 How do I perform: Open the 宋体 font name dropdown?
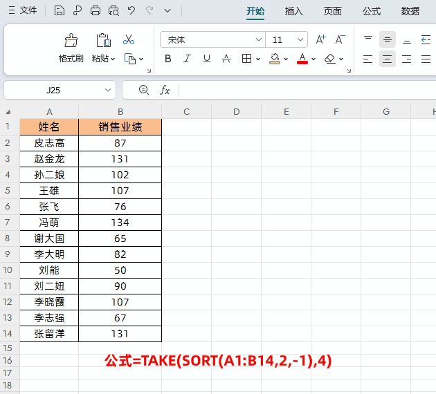coord(259,39)
